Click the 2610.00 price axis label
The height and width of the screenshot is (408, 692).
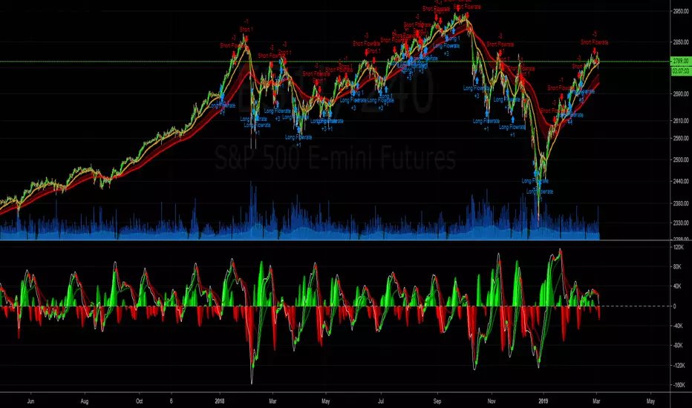pyautogui.click(x=681, y=120)
